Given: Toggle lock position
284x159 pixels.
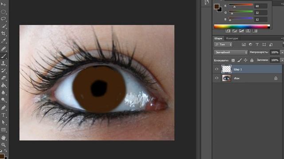Looking at the screenshot, I should (245, 60).
